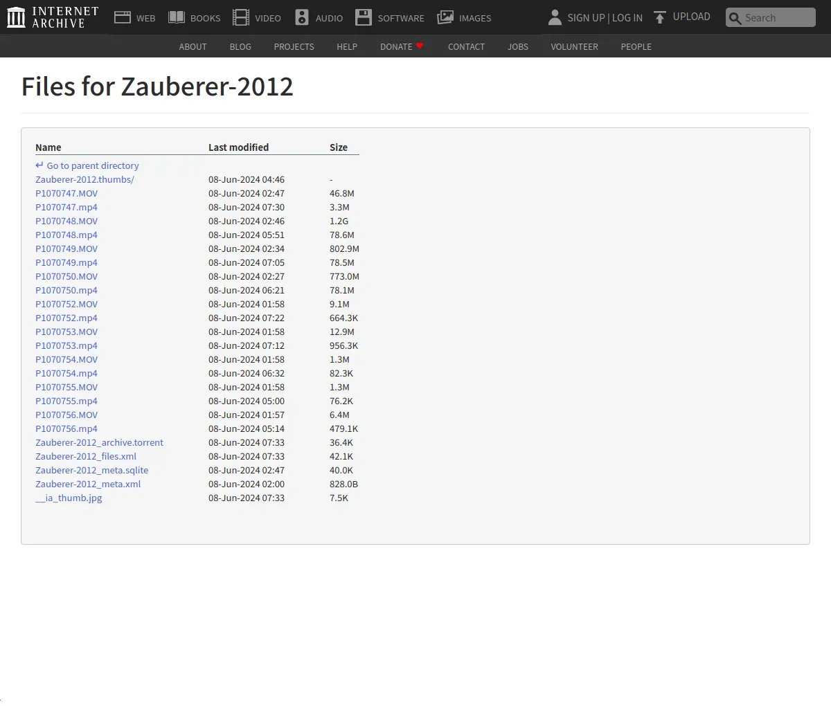Open the Images section icon

445,17
